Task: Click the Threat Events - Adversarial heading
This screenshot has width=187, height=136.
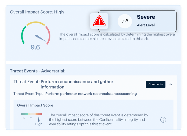Action: [38, 71]
